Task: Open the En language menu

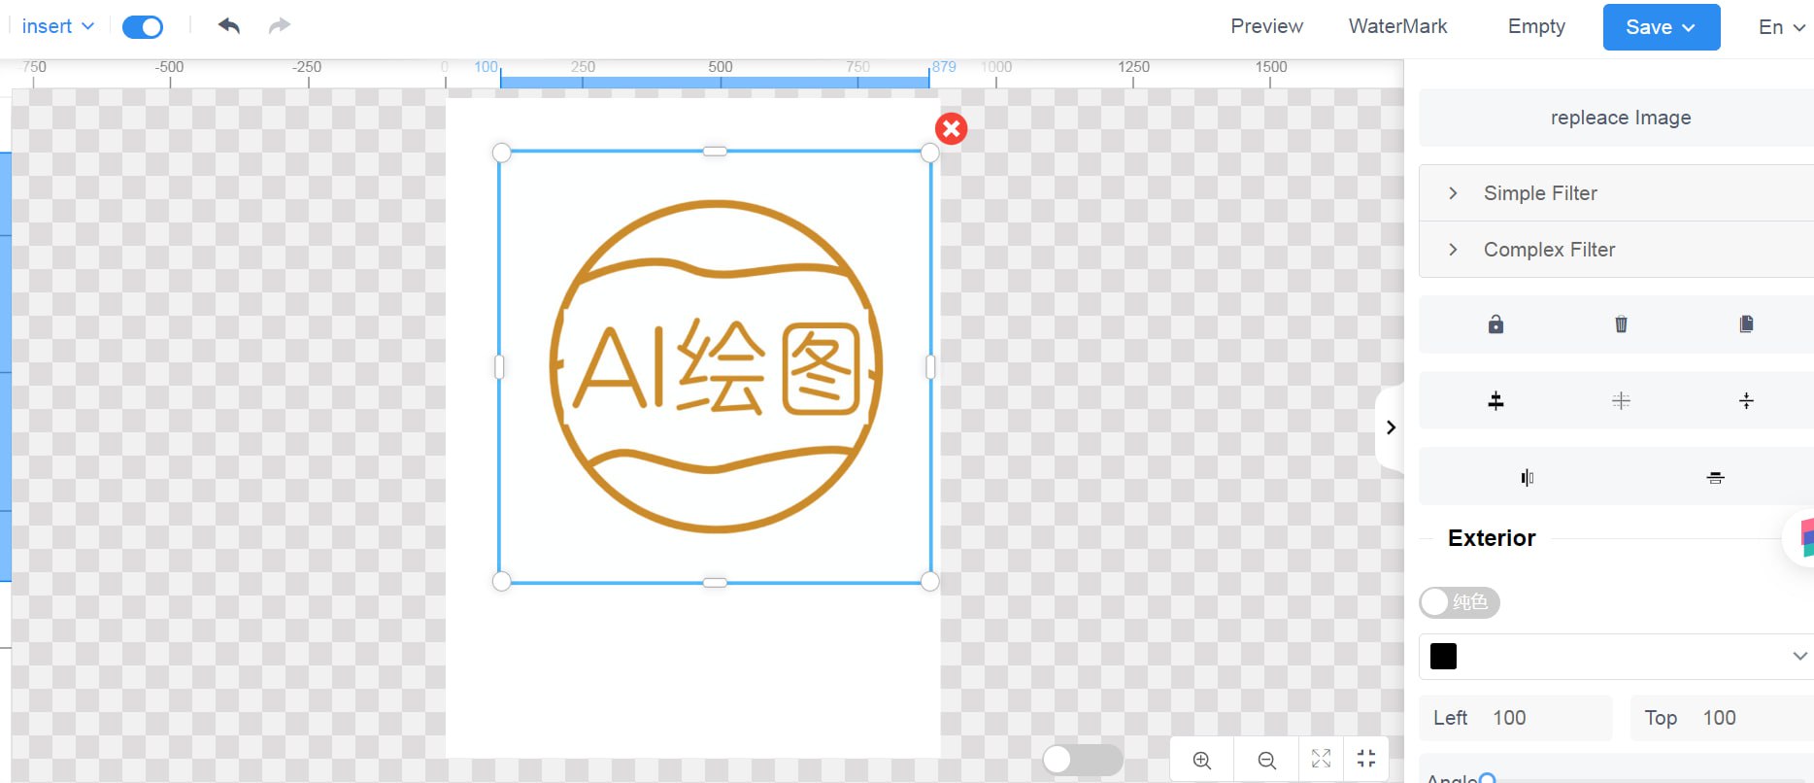Action: coord(1781,27)
